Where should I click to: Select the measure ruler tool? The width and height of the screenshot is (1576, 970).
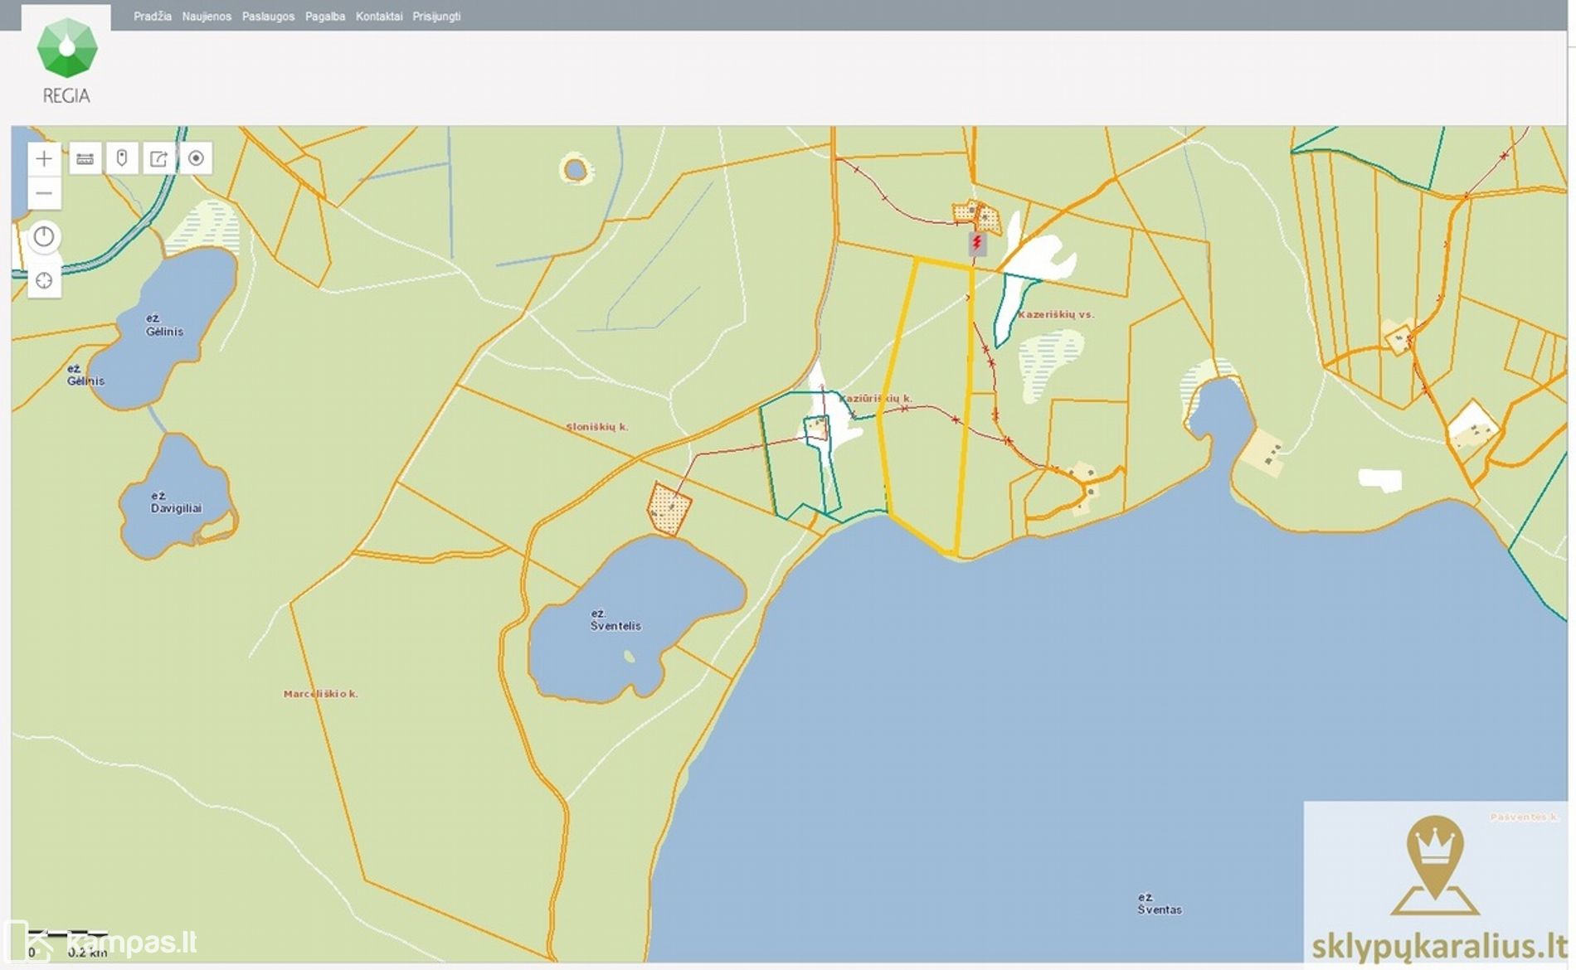coord(85,158)
